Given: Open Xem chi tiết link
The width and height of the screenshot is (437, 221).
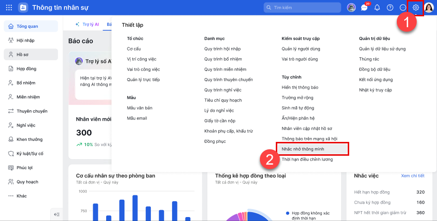Looking at the screenshot, I should [x=413, y=176].
